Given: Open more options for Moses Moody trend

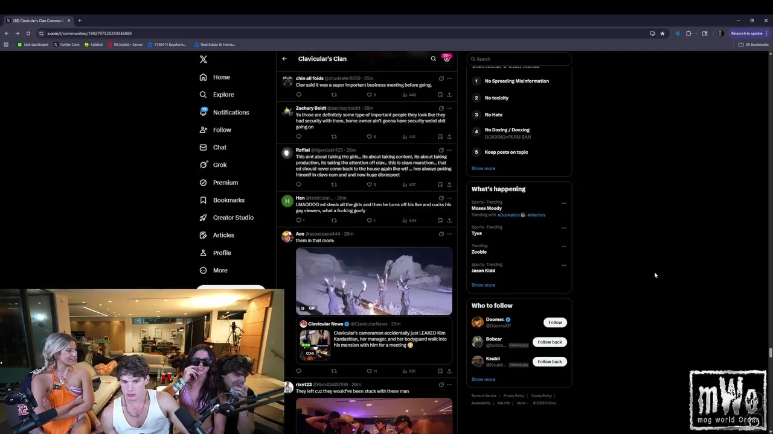Looking at the screenshot, I should point(564,203).
